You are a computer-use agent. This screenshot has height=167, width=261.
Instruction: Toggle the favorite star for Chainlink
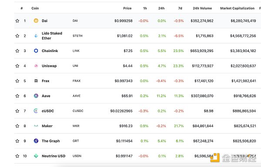coord(17,51)
